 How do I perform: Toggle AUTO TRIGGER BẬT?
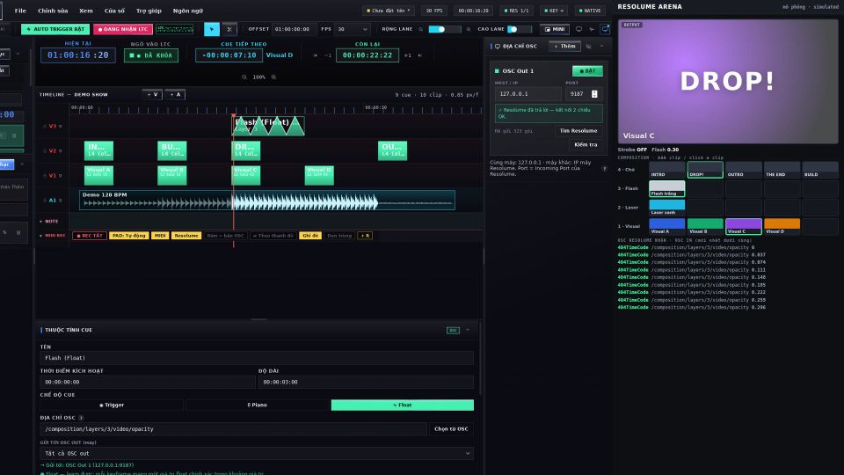[x=55, y=29]
